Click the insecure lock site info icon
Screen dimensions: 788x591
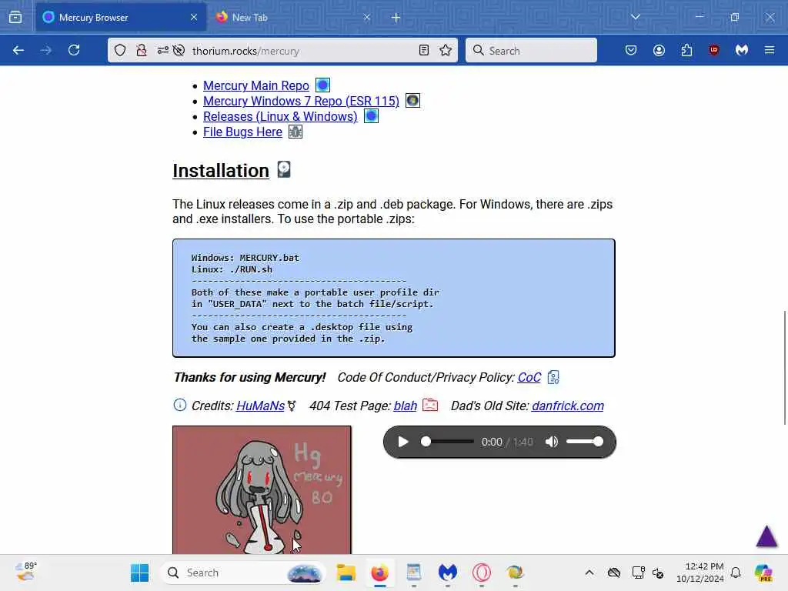click(142, 50)
